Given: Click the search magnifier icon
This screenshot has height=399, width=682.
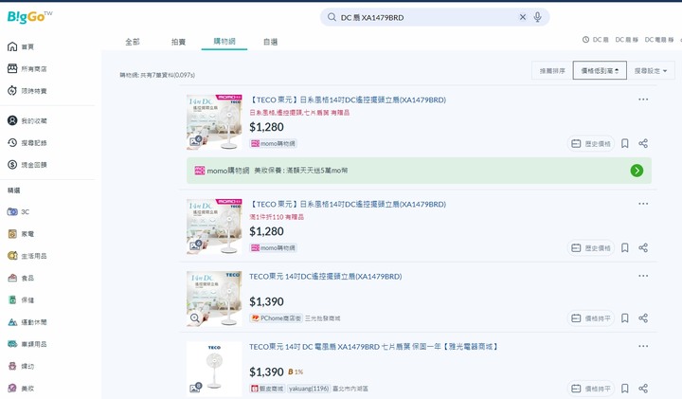Looking at the screenshot, I should point(332,17).
